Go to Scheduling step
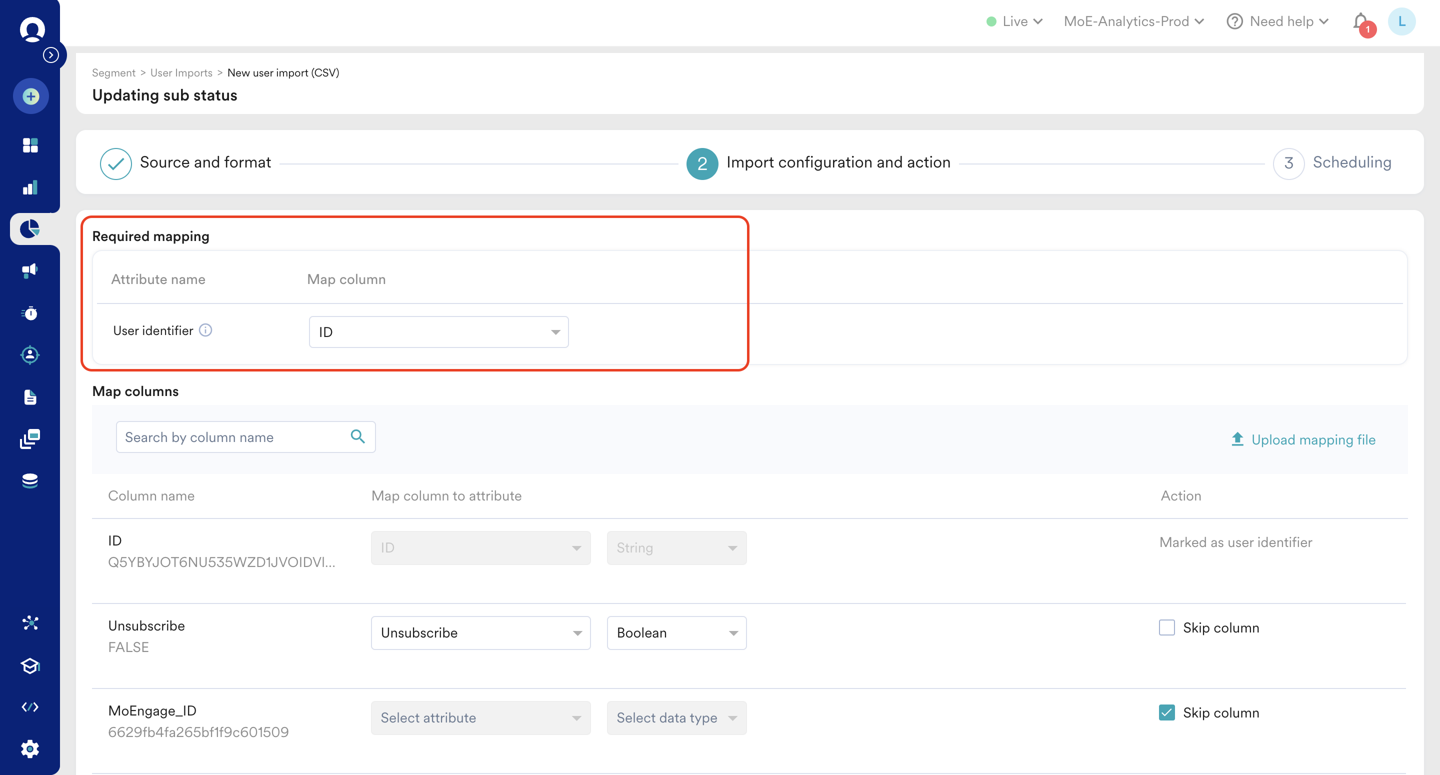The image size is (1440, 775). tap(1351, 162)
